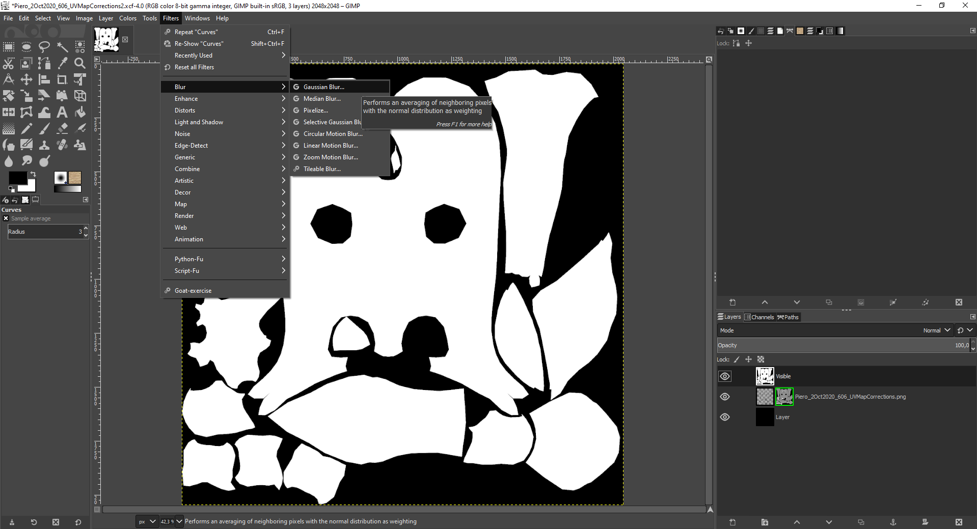
Task: Toggle the Sample average checkbox
Action: point(6,218)
